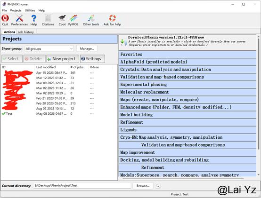The height and width of the screenshot is (198, 261).
Task: Expand Maps (create, manipulate, compare)
Action: click(x=188, y=100)
